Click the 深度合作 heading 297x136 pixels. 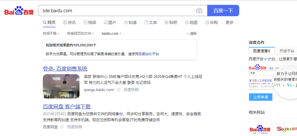pos(257,42)
